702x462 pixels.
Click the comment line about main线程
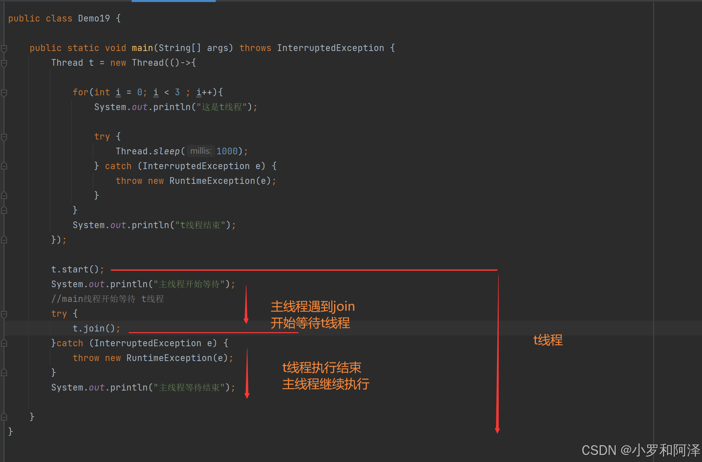click(108, 299)
